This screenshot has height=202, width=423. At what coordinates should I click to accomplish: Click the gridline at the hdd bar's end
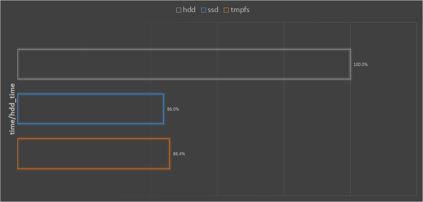(x=351, y=121)
